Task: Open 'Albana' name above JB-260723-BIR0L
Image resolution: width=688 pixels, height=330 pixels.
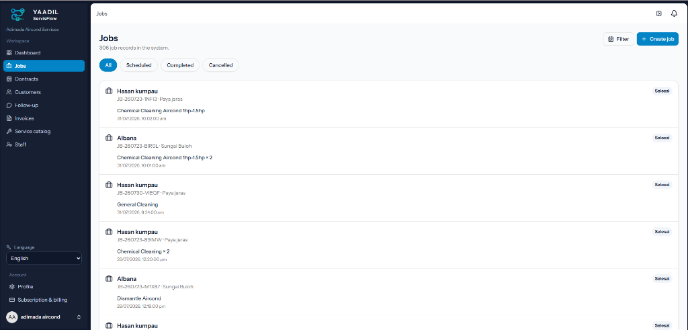Action: coord(127,138)
